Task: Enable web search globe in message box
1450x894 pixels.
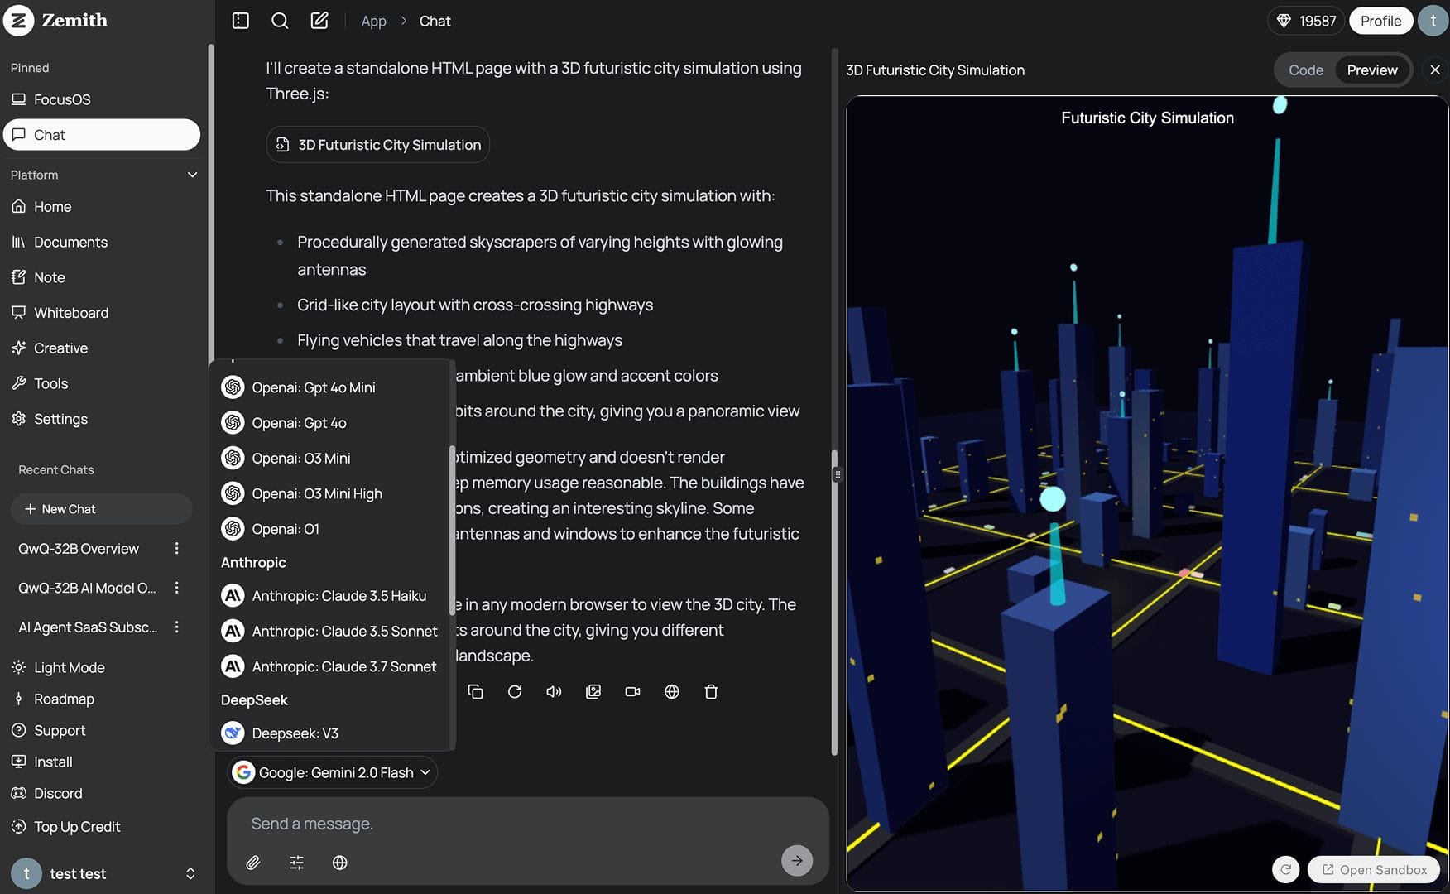Action: click(x=339, y=863)
